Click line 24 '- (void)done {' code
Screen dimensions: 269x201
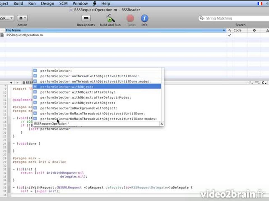coord(26,143)
